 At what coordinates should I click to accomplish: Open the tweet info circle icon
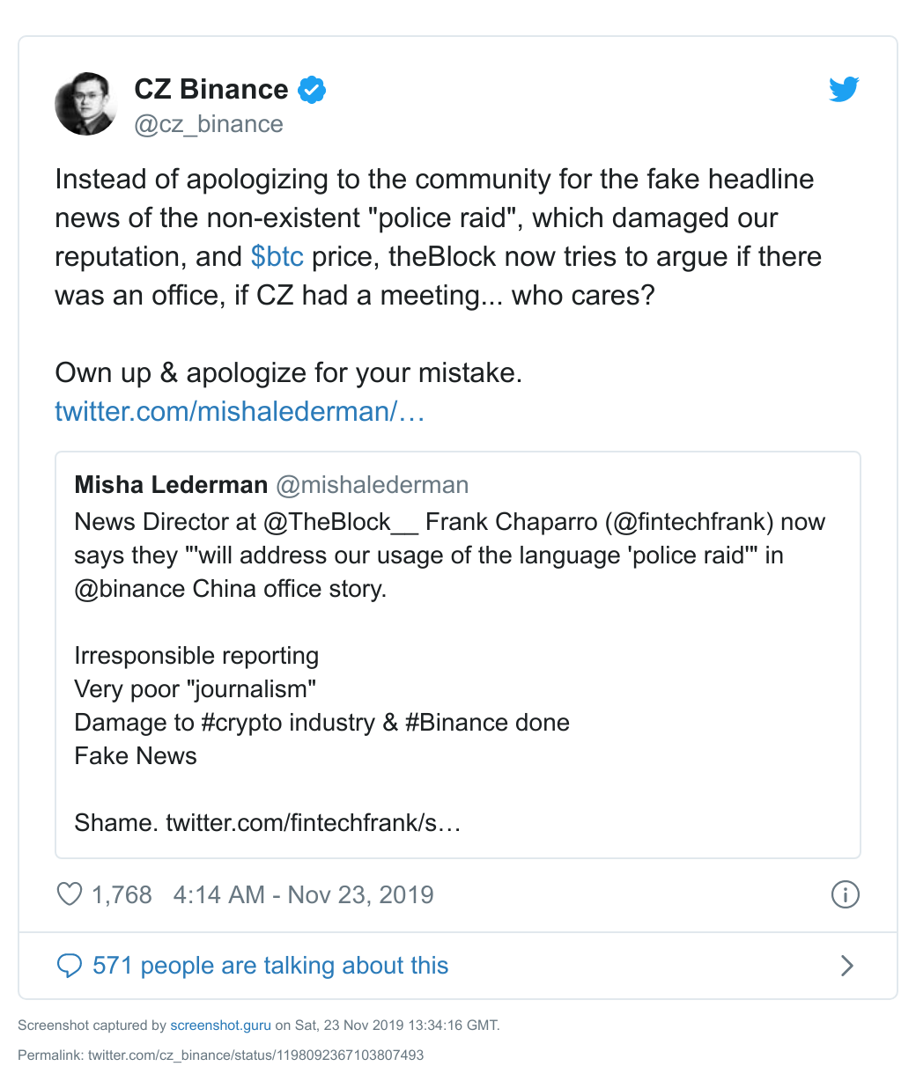point(845,895)
